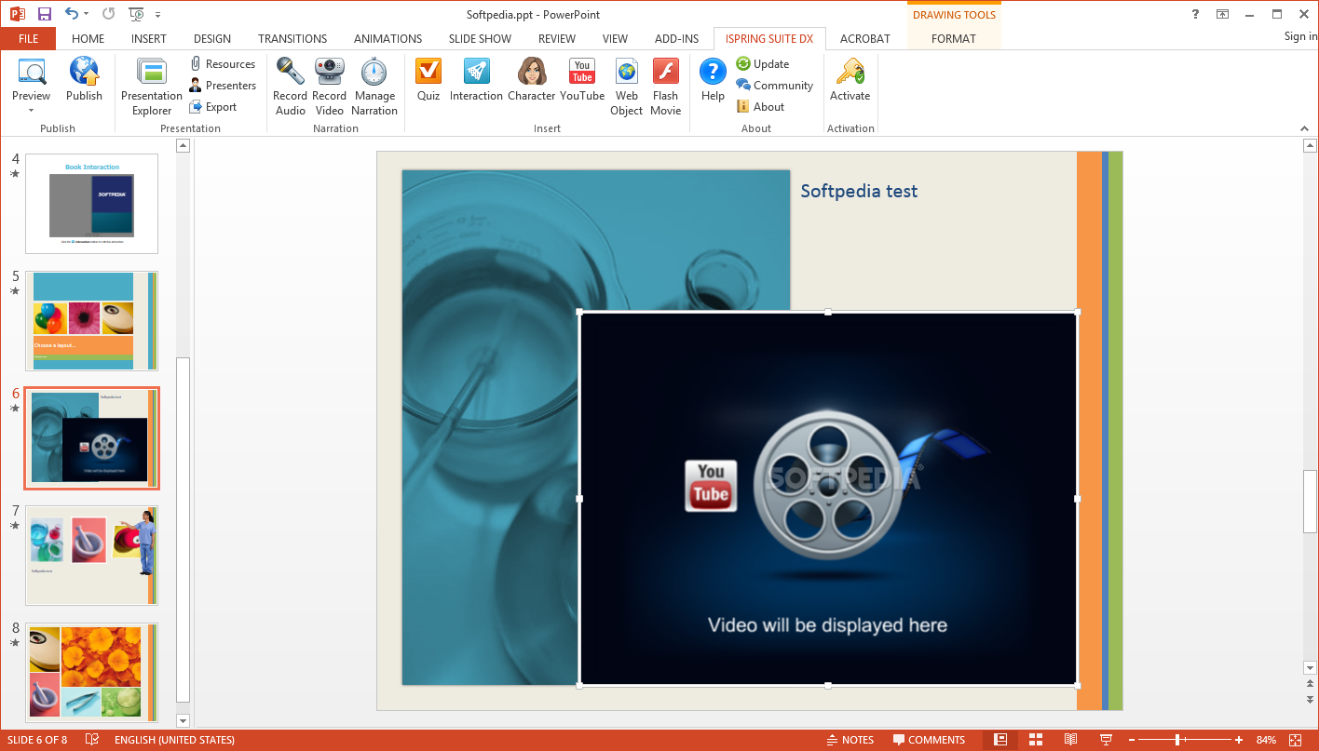Start Slide Show view from status bar
The height and width of the screenshot is (751, 1319).
1107,740
